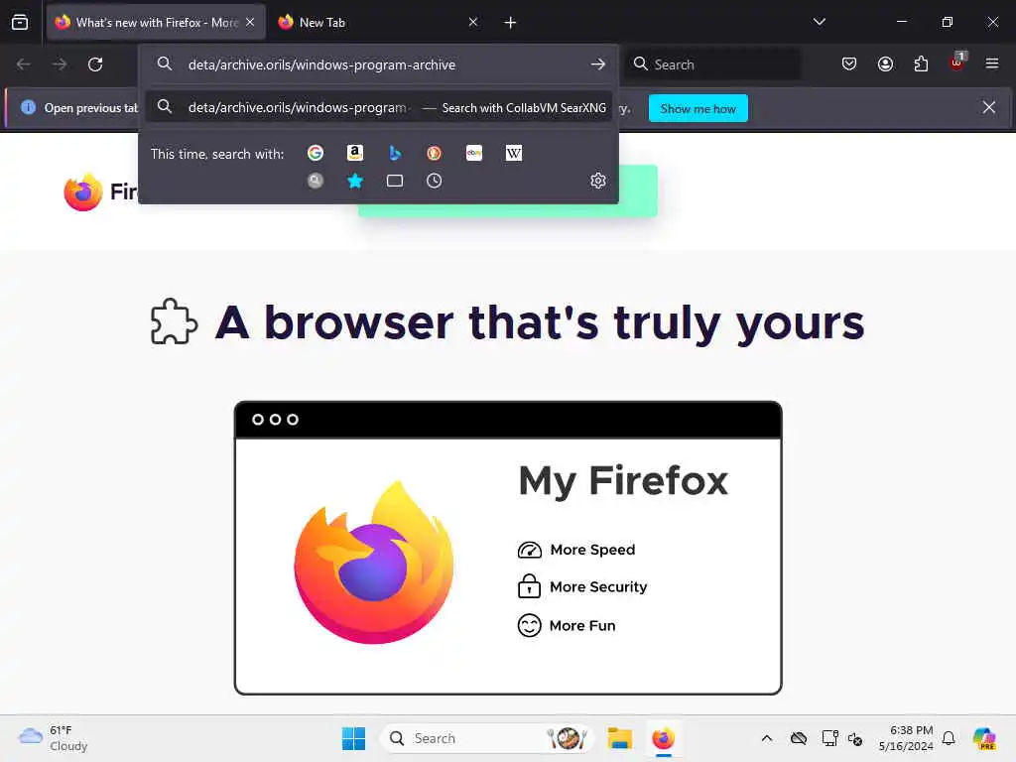The image size is (1016, 762).
Task: Open the clock showing 6:38 PM
Action: click(x=907, y=738)
